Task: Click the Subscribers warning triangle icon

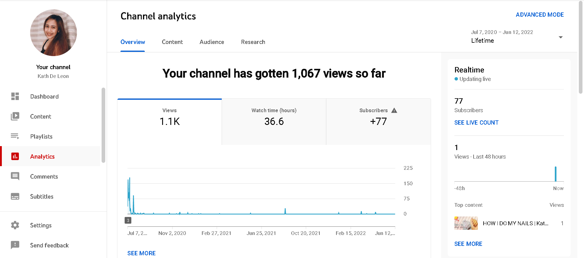Action: click(x=394, y=110)
